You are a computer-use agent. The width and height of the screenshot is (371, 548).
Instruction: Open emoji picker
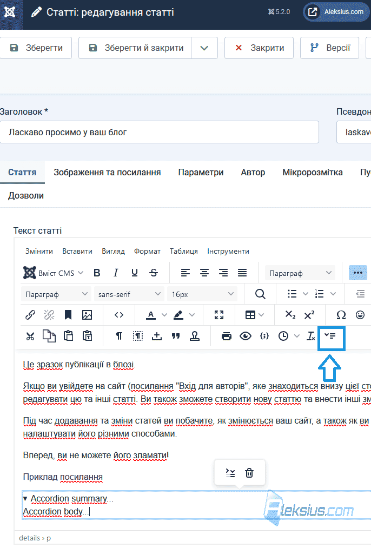point(360,315)
